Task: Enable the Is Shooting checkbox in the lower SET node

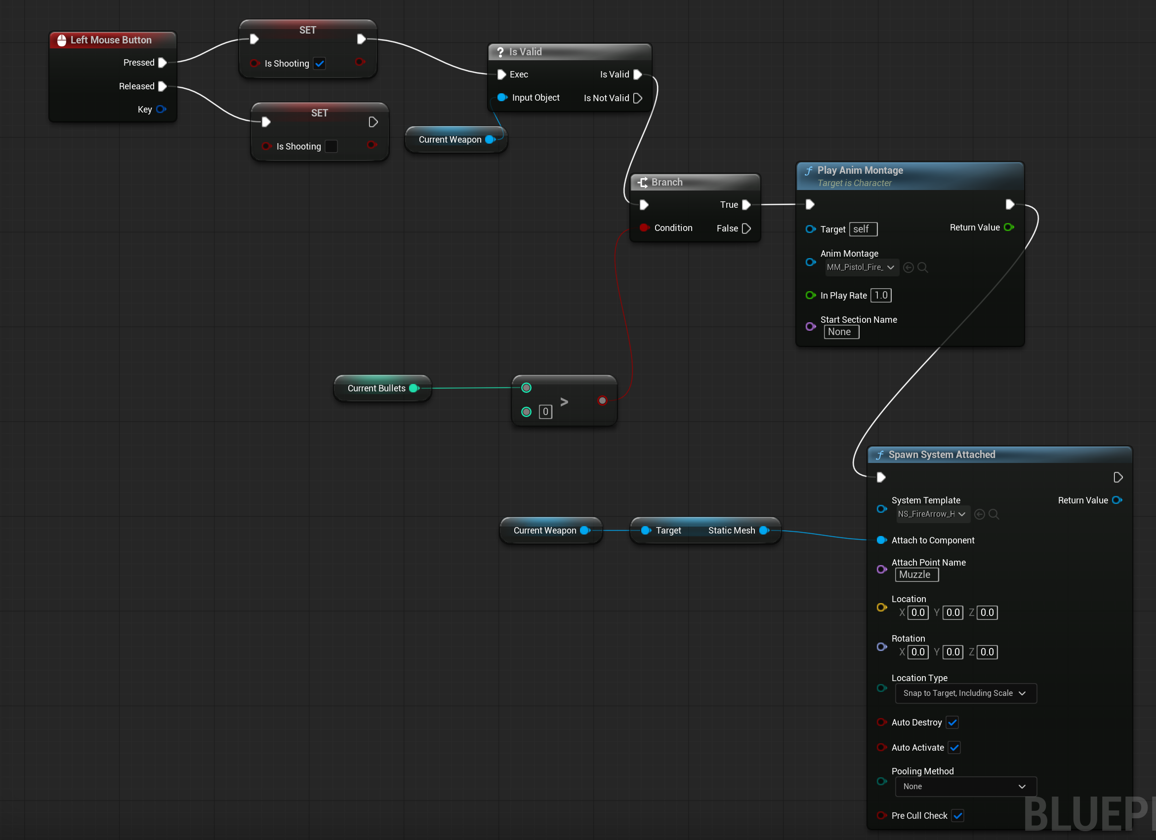Action: [331, 147]
